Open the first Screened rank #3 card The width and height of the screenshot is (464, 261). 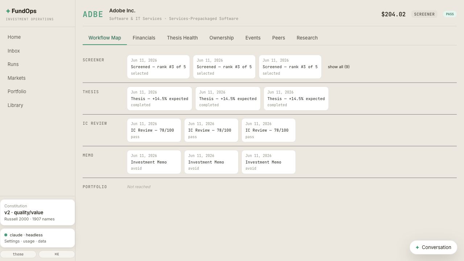pos(158,67)
